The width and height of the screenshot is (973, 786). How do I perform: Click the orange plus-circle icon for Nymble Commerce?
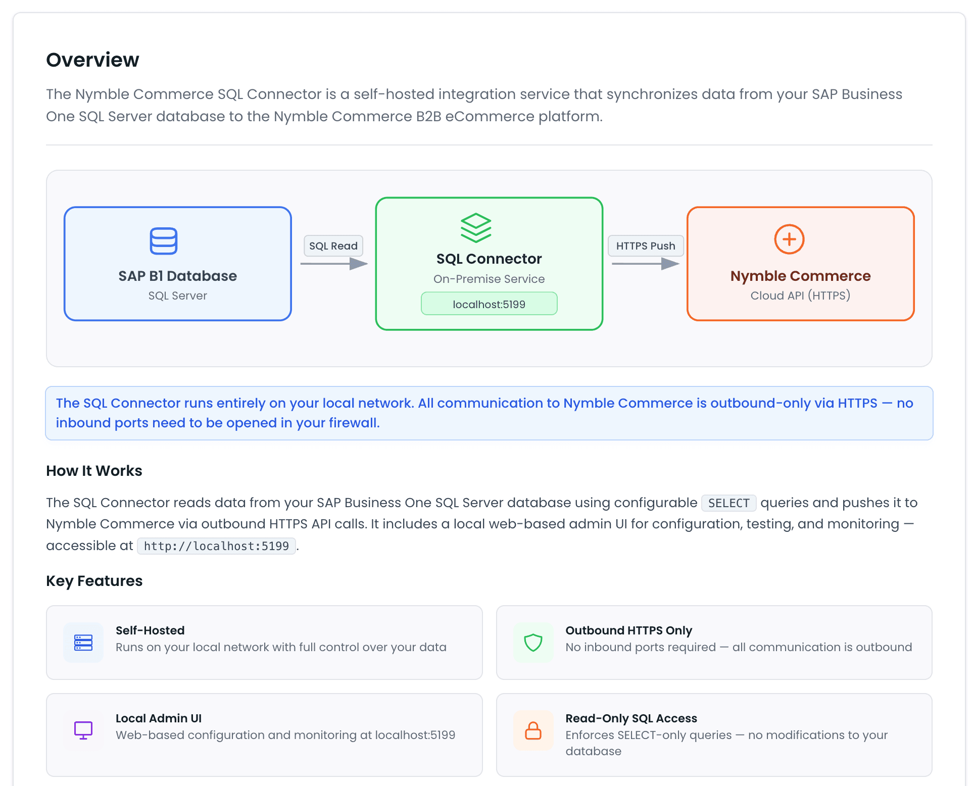tap(789, 239)
